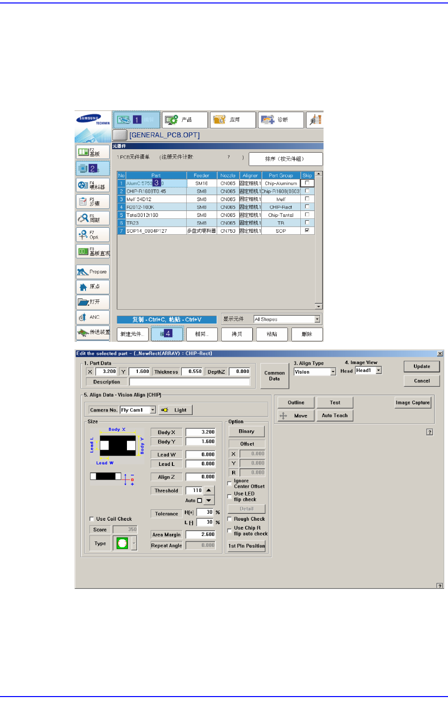Click parts list scrollbar down arrow

[319, 306]
